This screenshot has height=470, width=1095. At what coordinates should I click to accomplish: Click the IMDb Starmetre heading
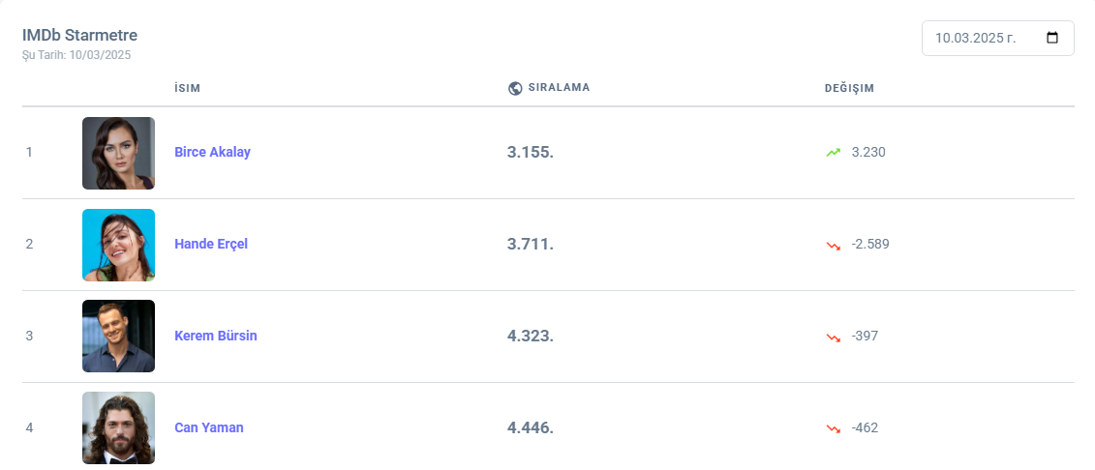(x=79, y=35)
